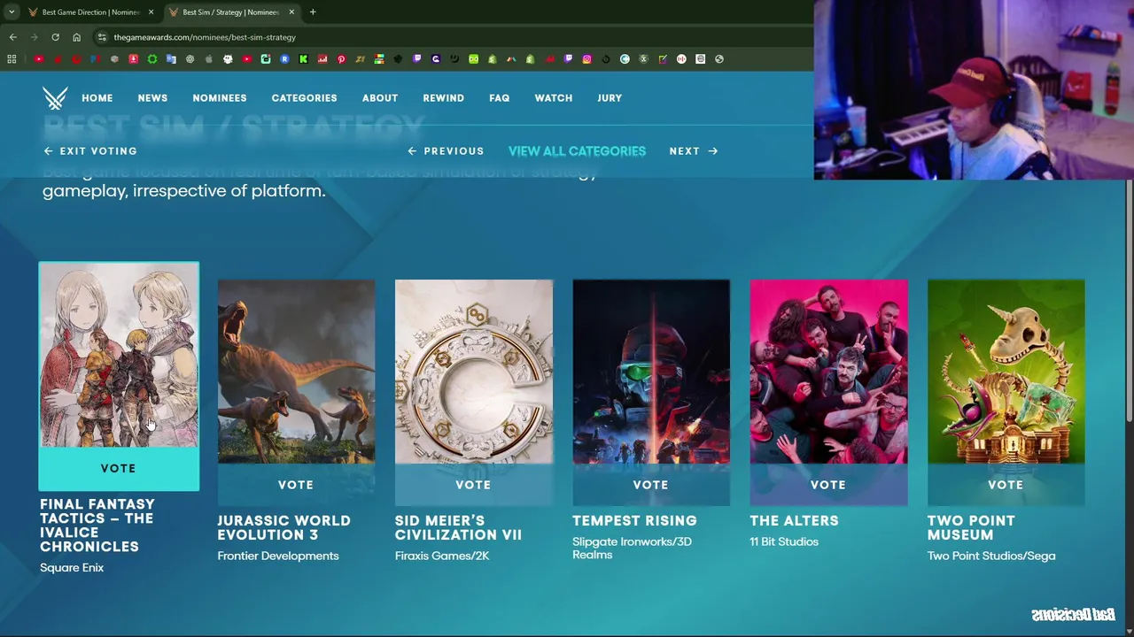The image size is (1134, 637).
Task: View site information icon in address bar
Action: pos(102,37)
